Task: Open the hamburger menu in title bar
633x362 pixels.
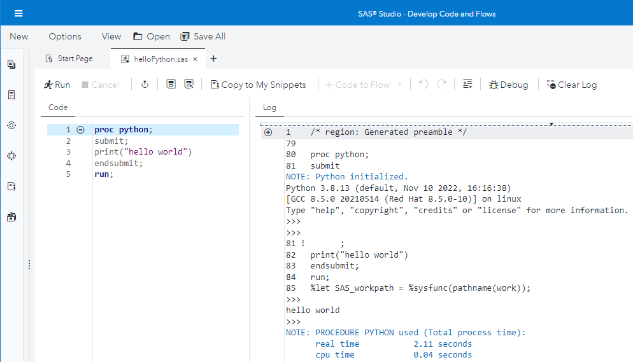Action: tap(18, 13)
